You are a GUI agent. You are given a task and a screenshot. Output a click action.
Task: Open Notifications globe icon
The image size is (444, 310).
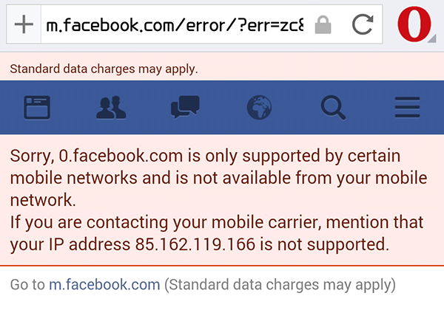click(x=259, y=108)
